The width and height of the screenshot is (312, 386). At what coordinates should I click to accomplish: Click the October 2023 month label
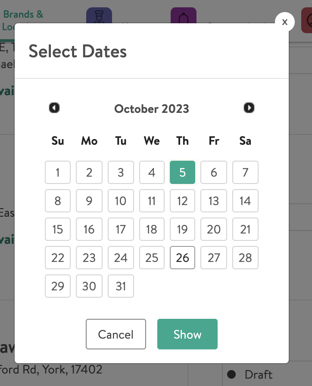tap(151, 109)
